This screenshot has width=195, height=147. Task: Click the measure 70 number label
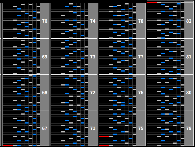coord(45,21)
